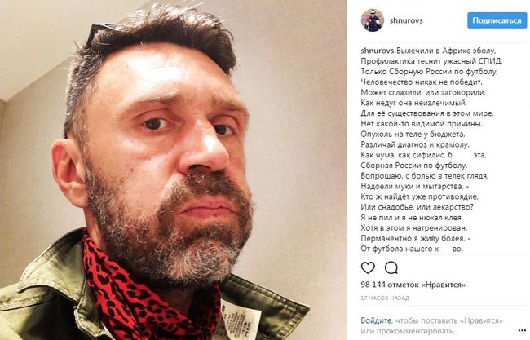Click the '17 часов назад' timestamp
The image size is (530, 340).
(385, 298)
